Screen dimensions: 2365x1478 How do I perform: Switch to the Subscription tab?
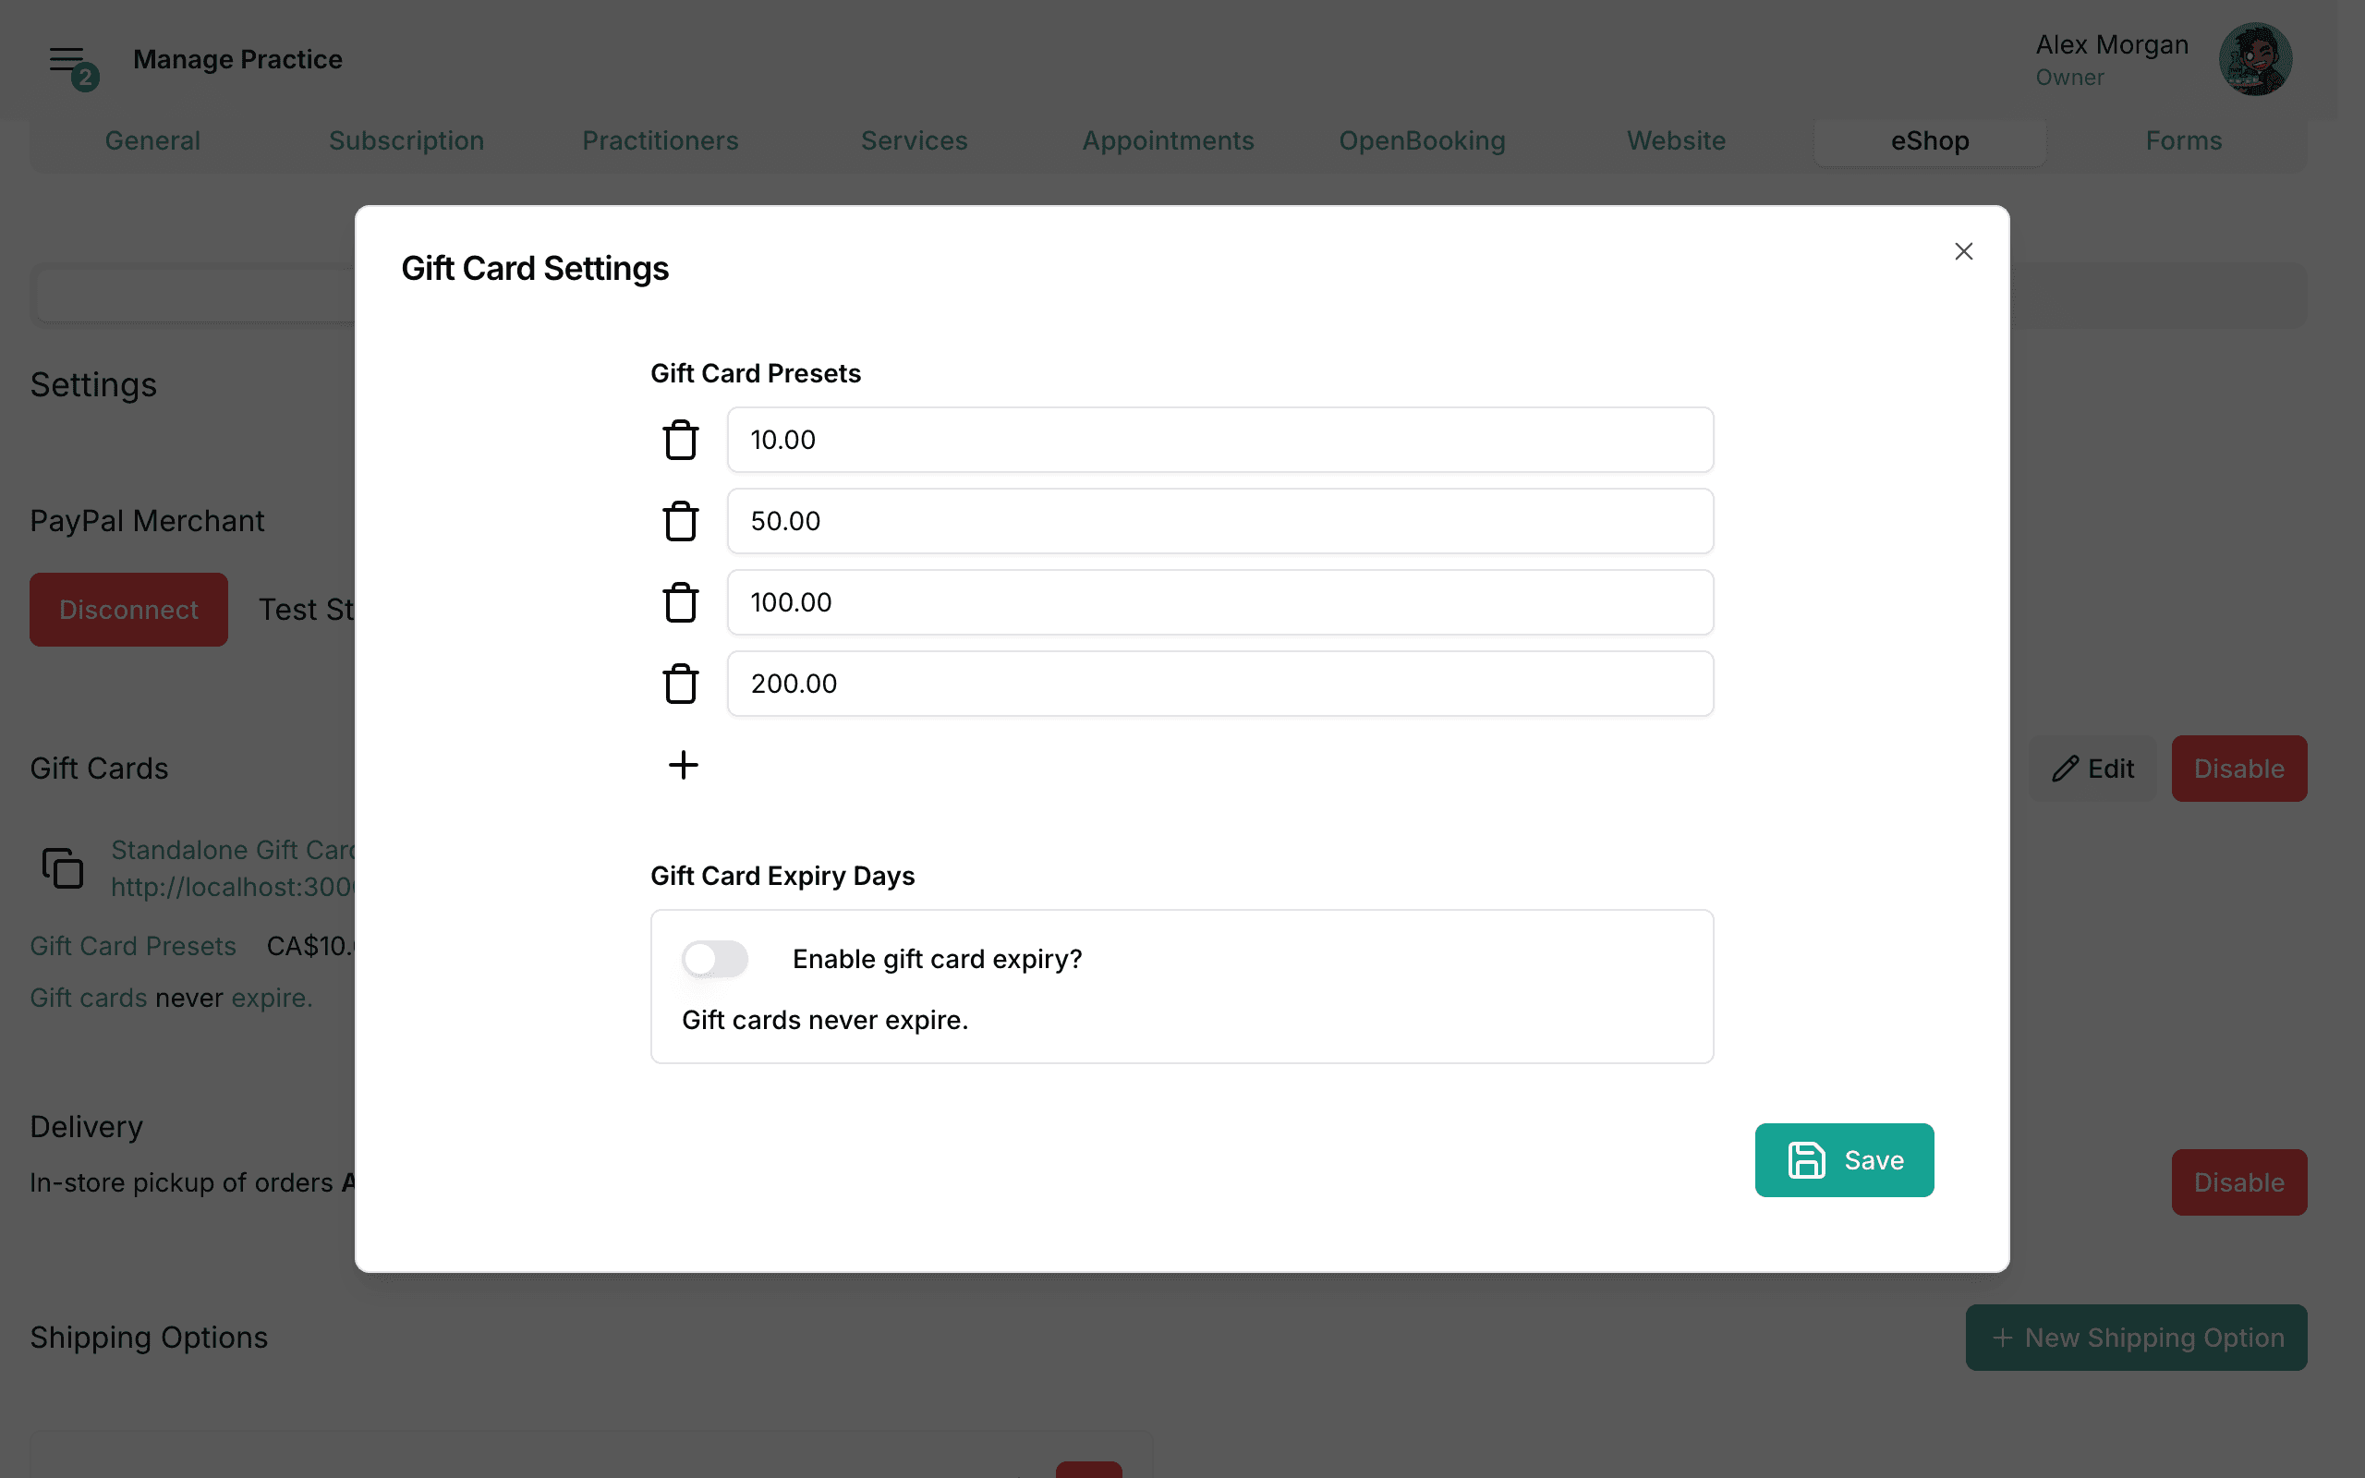406,140
